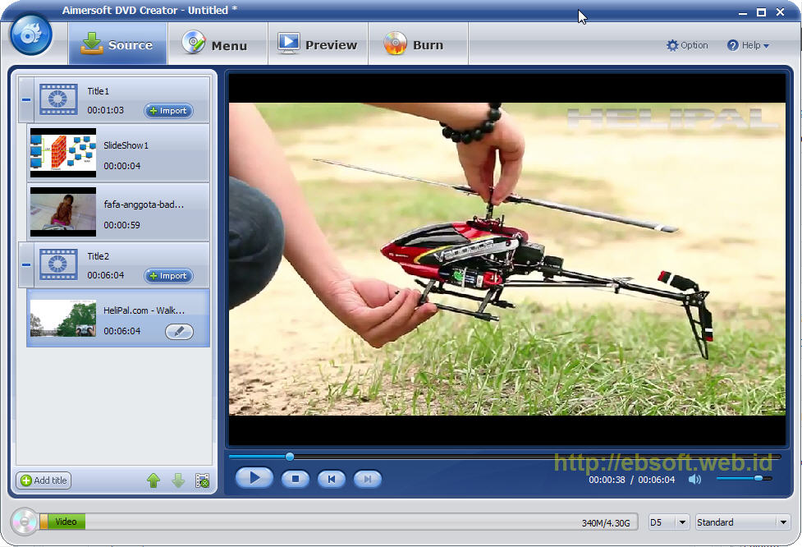Viewport: 802px width, 547px height.
Task: Select the fafa-anggota-bad clip thumbnail
Action: [x=63, y=212]
